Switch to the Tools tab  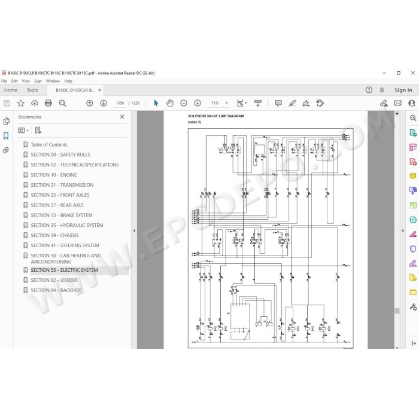coord(32,90)
